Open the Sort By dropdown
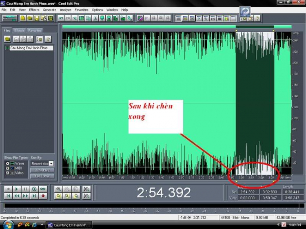The height and width of the screenshot is (229, 306). [x=51, y=163]
